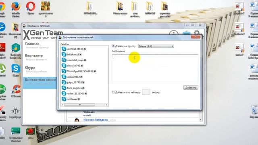Select the Opera desktop shortcut
The height and width of the screenshot is (145, 258).
31,8
